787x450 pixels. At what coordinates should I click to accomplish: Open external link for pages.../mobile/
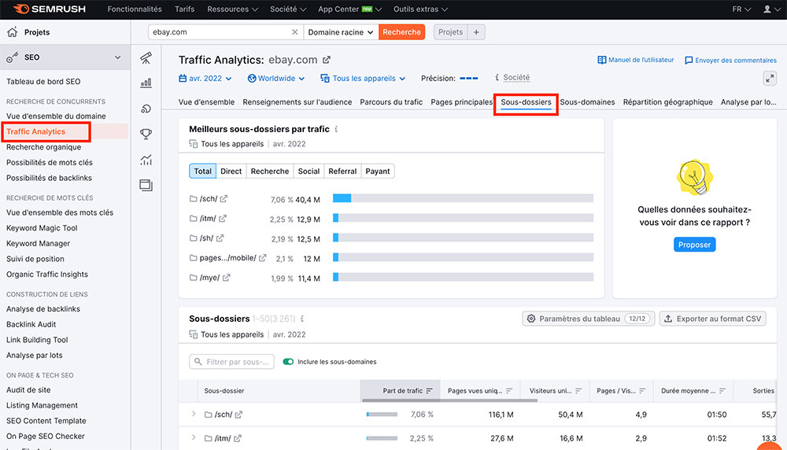(263, 258)
